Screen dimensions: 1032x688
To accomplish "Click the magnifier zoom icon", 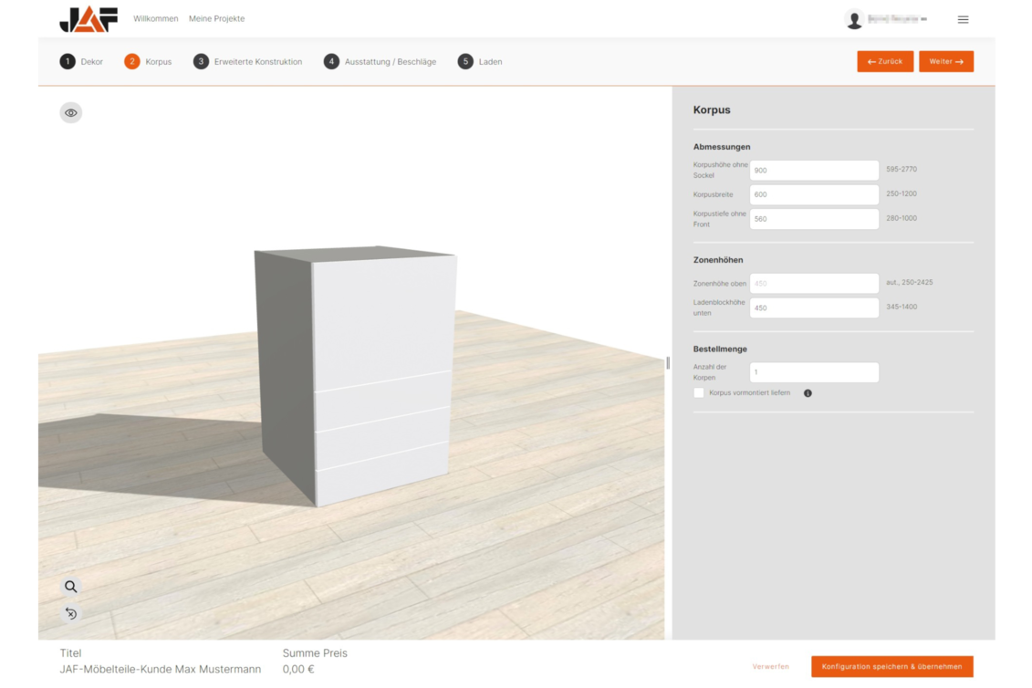I will 71,587.
